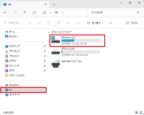Click the Windows (C:) capacity bar

(80, 40)
